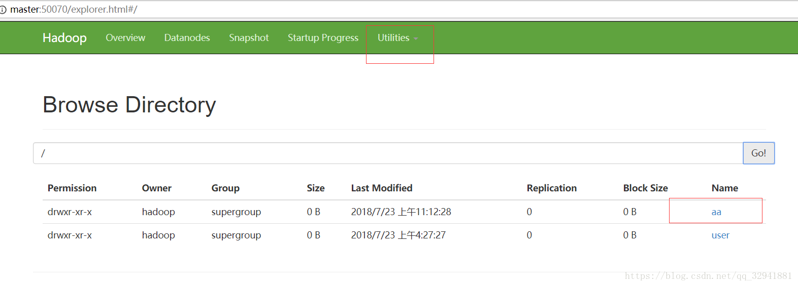Click the Go! button
The image size is (798, 286).
click(759, 153)
